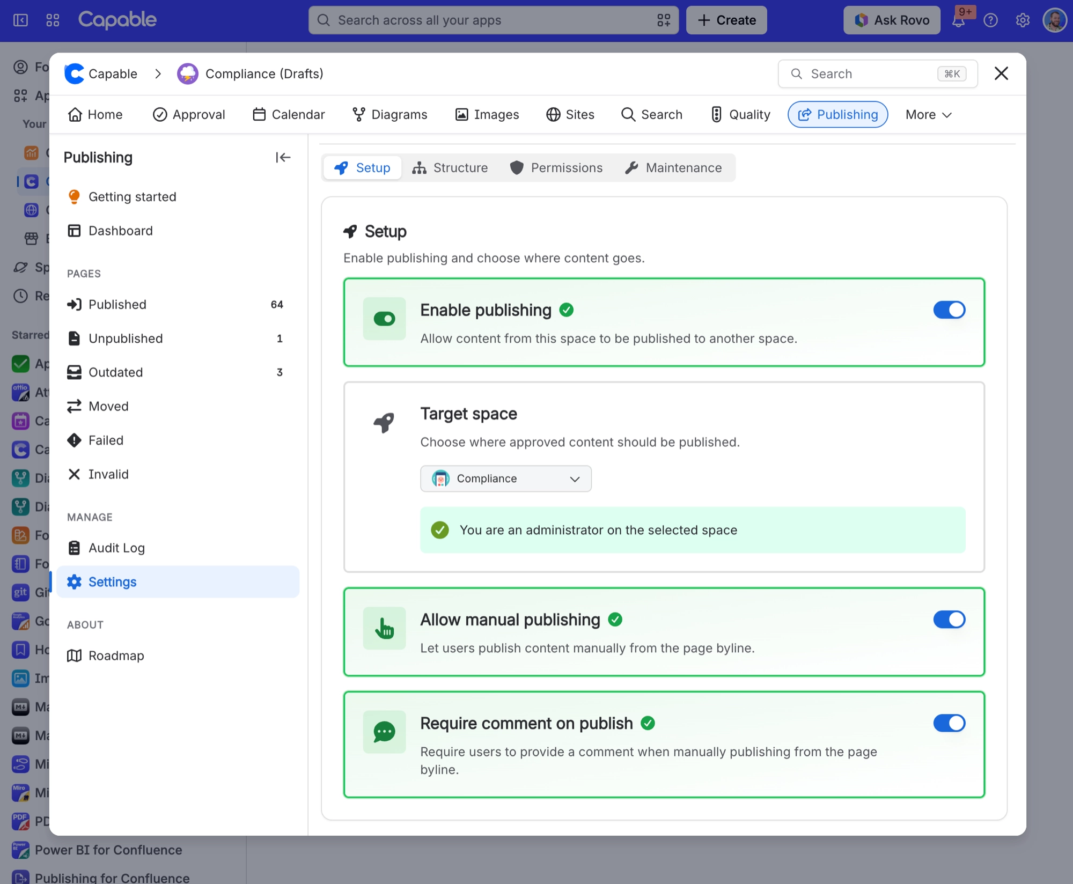Click the Compliance (Drafts) space avatar

[x=187, y=73]
